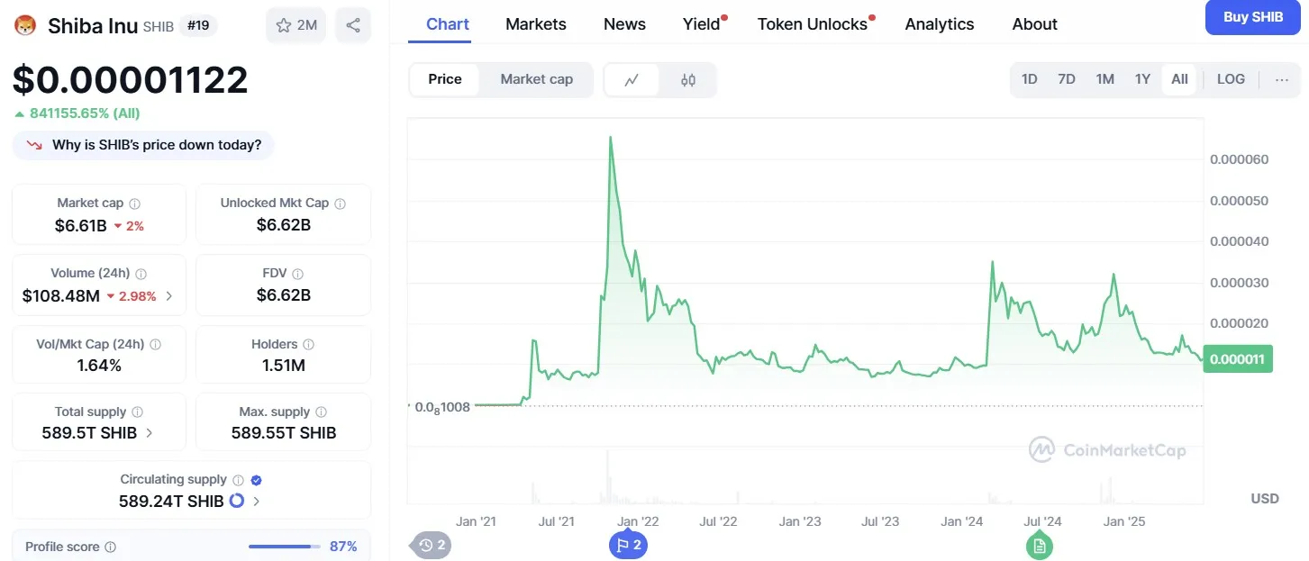Select Price chart mode
This screenshot has height=561, width=1309.
(x=445, y=79)
